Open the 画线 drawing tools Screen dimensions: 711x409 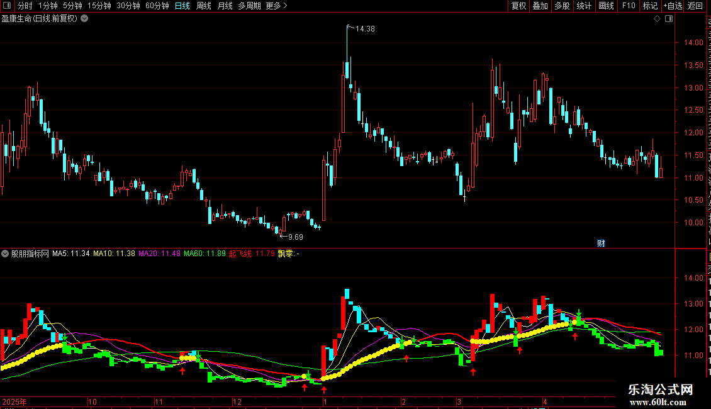click(x=607, y=6)
